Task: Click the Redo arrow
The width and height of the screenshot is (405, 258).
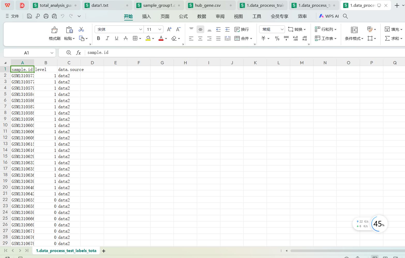Action: click(71, 16)
